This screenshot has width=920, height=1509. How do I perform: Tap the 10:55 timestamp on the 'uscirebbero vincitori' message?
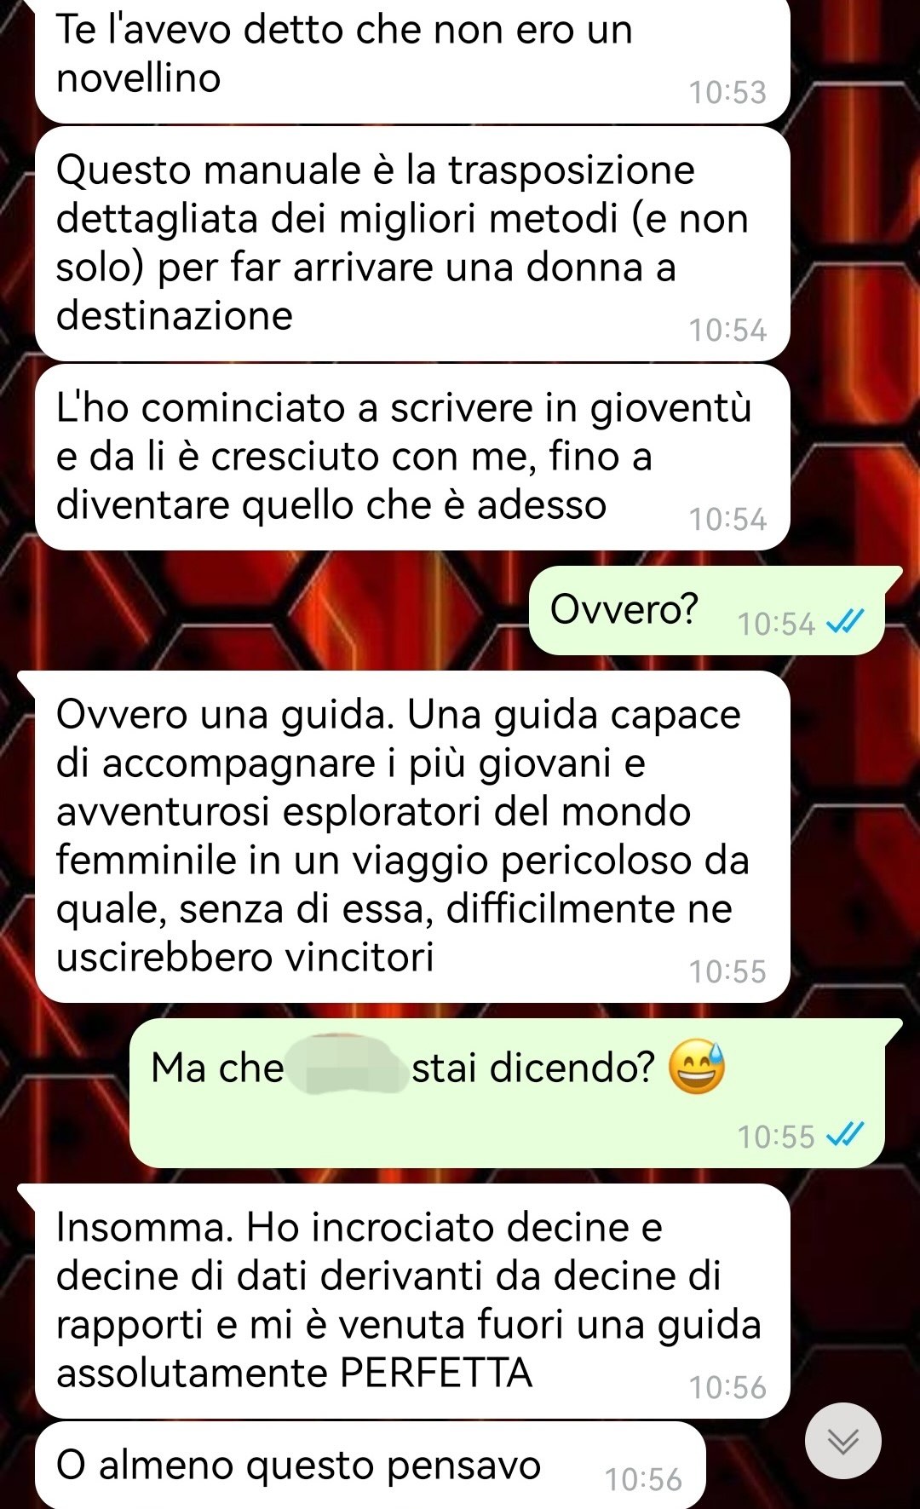pyautogui.click(x=727, y=971)
